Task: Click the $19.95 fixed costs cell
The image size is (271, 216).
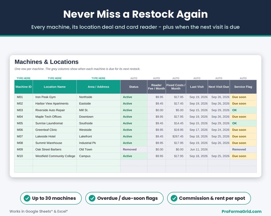Action: click(x=176, y=130)
